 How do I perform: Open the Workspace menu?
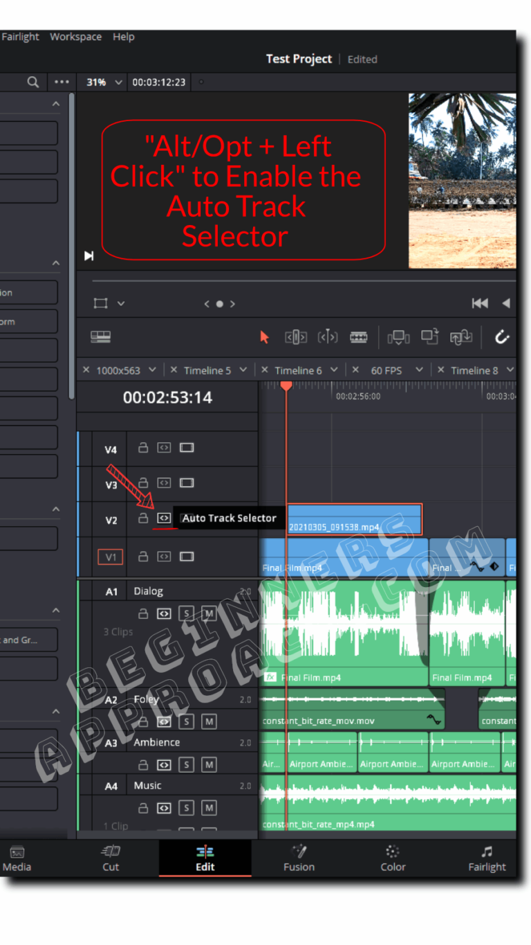pyautogui.click(x=75, y=37)
